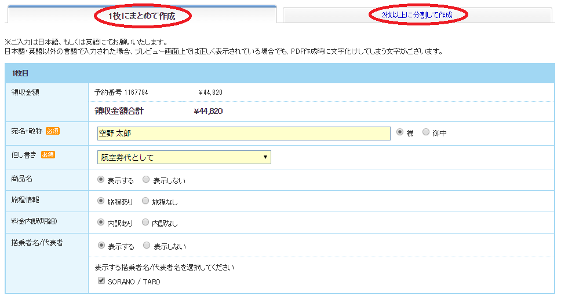Select 表示しない for 商品名
Screen dimensions: 561x300
pyautogui.click(x=146, y=179)
